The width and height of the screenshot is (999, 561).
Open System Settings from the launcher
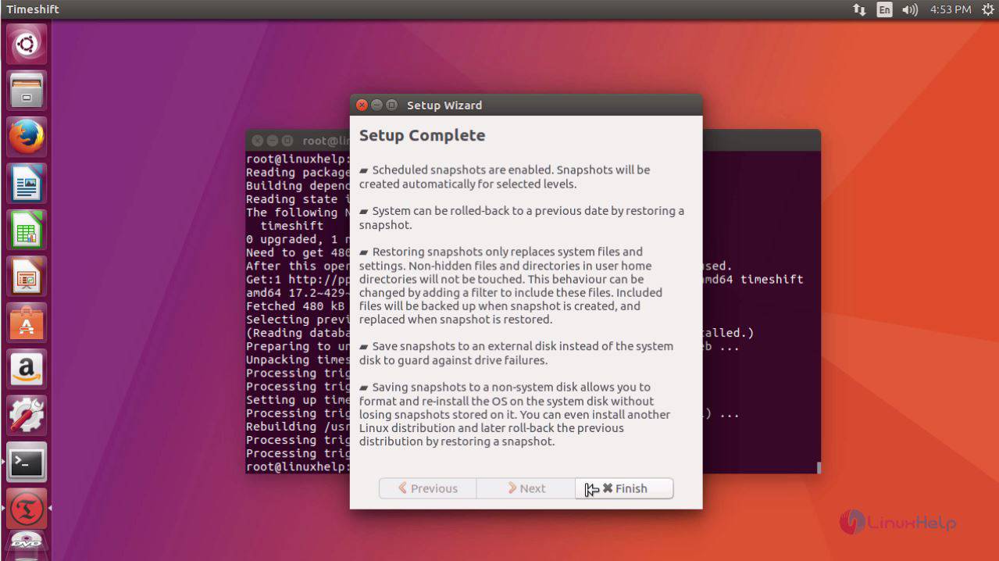pos(27,416)
